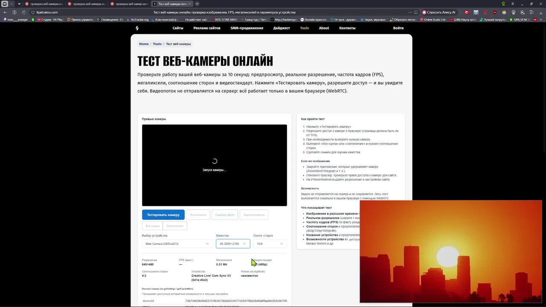Click the red circular extension icon
The image size is (546, 307).
tap(466, 12)
